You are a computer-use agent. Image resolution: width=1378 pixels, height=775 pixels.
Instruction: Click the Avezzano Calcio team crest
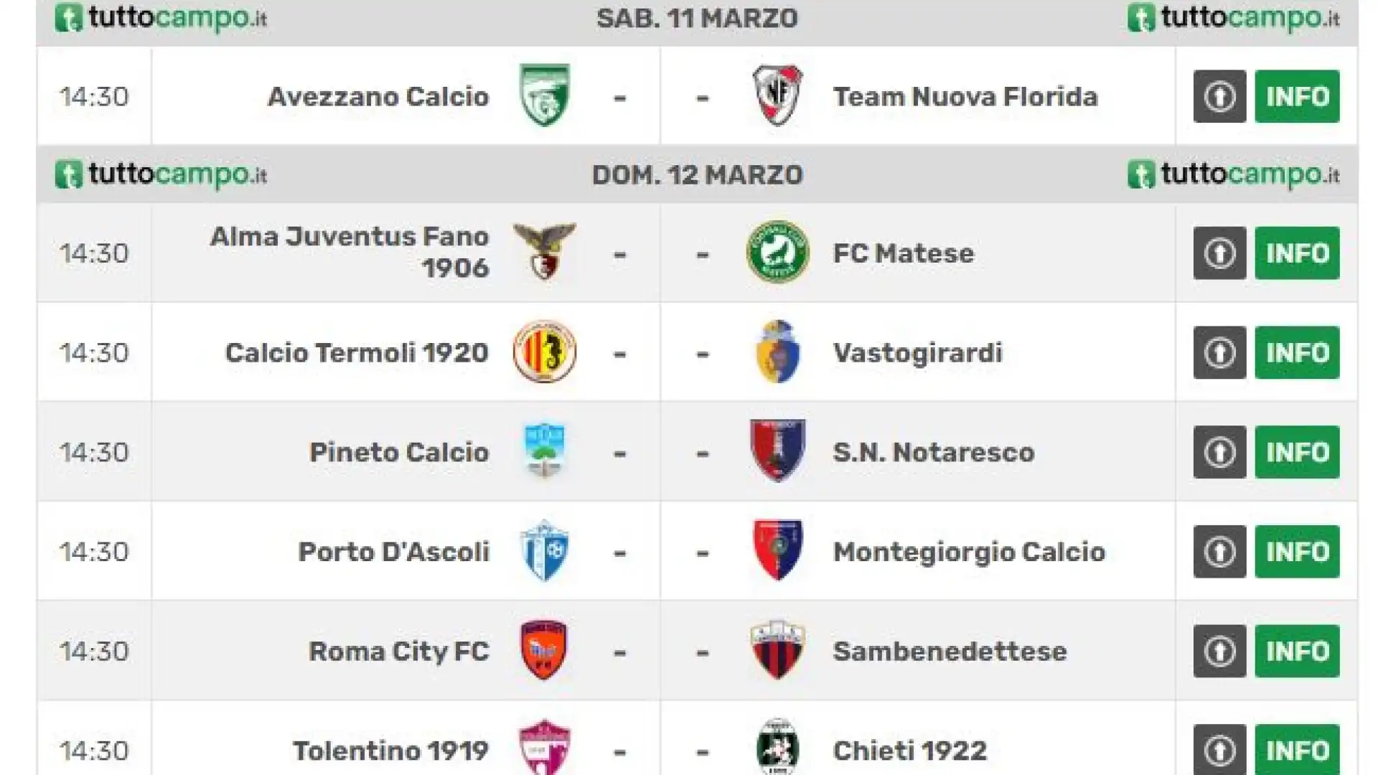click(545, 95)
